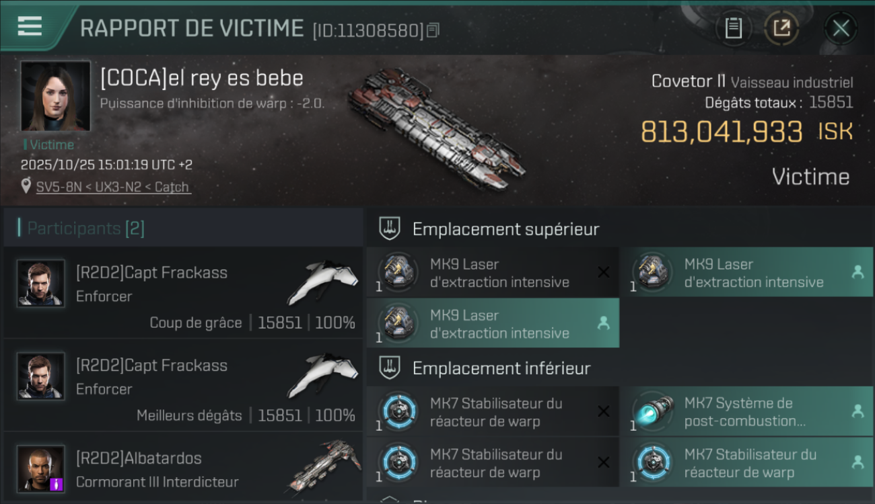Image resolution: width=875 pixels, height=504 pixels.
Task: Click the MK7 Système de post-combustion icon
Action: pyautogui.click(x=652, y=411)
